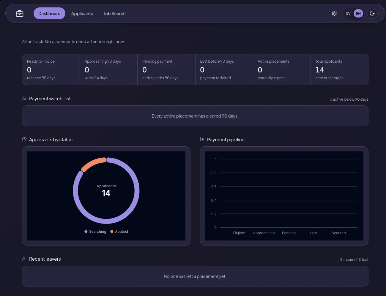The width and height of the screenshot is (386, 296).
Task: Click the 0.8 y-axis tick label
Action: [214, 173]
